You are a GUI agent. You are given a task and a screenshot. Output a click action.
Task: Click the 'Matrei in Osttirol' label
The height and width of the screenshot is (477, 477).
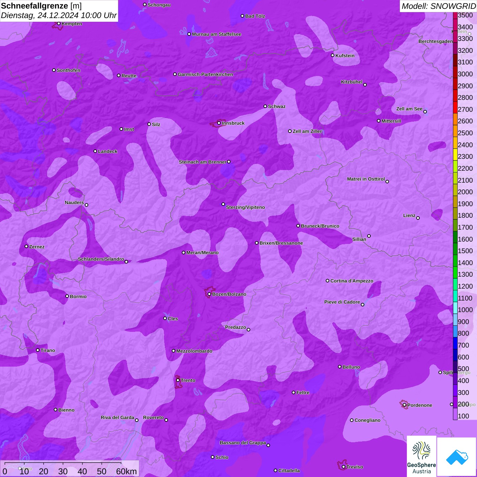(366, 179)
